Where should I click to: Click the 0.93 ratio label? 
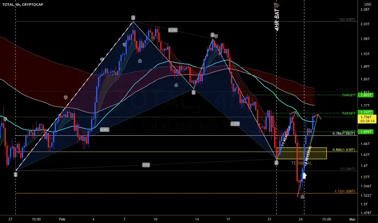click(x=146, y=165)
